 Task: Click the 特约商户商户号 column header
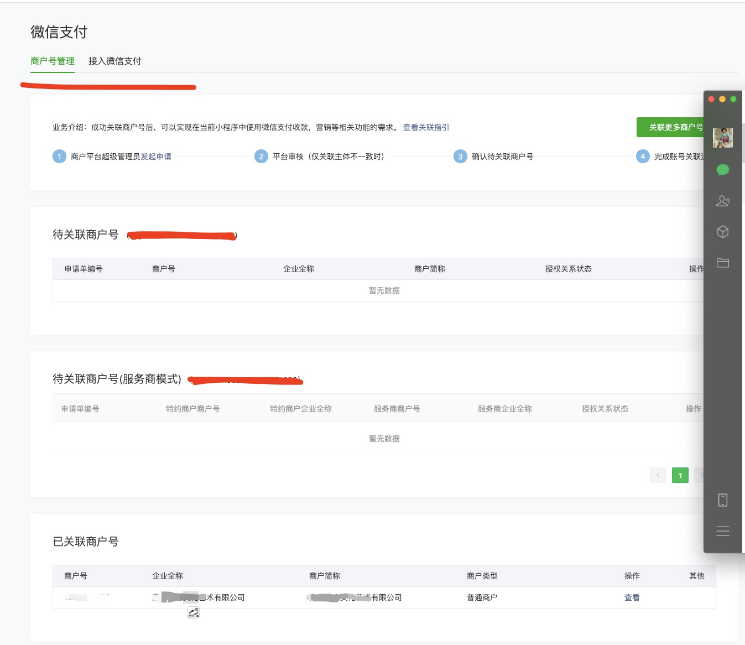(192, 409)
